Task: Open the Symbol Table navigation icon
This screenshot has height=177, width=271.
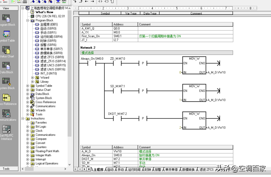Action: click(x=6, y=34)
